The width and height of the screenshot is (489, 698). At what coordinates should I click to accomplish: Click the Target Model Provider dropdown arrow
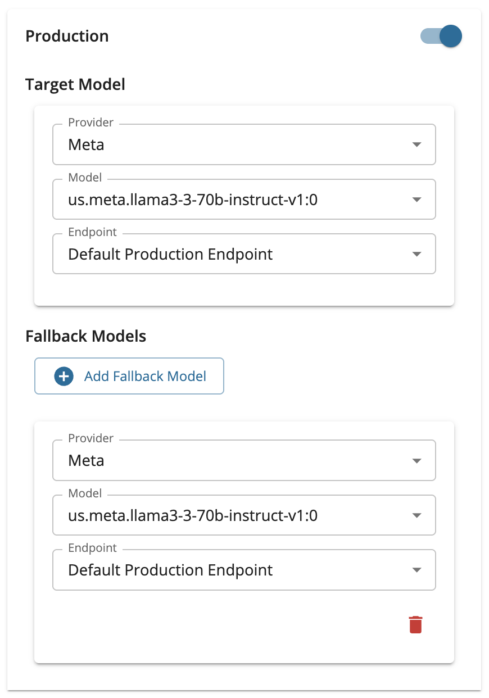tap(416, 144)
